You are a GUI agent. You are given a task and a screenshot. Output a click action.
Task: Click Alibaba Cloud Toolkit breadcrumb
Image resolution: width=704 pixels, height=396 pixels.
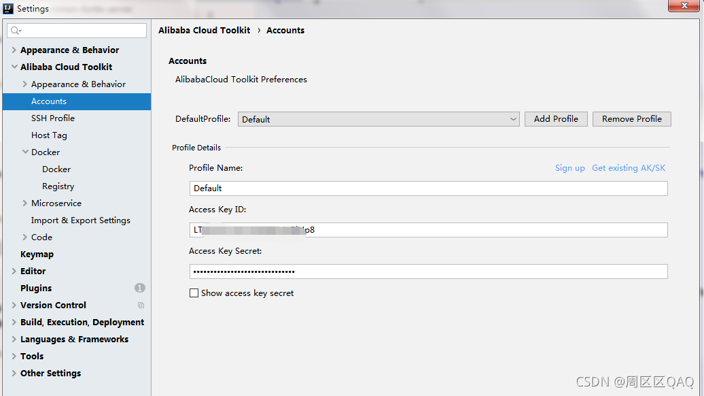[205, 30]
